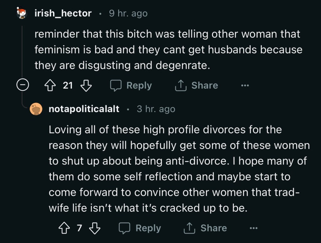The image size is (321, 243).
Task: Reply to notapoliticalalt's comment
Action: coord(140,228)
